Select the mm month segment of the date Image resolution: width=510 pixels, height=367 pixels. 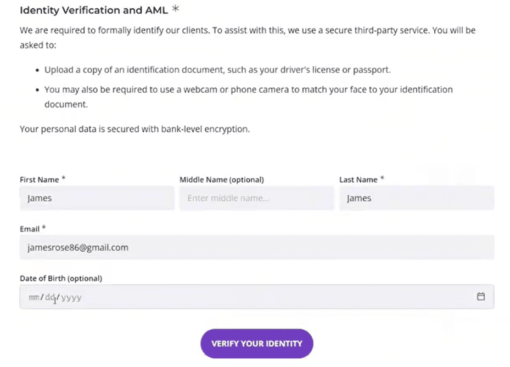coord(33,297)
